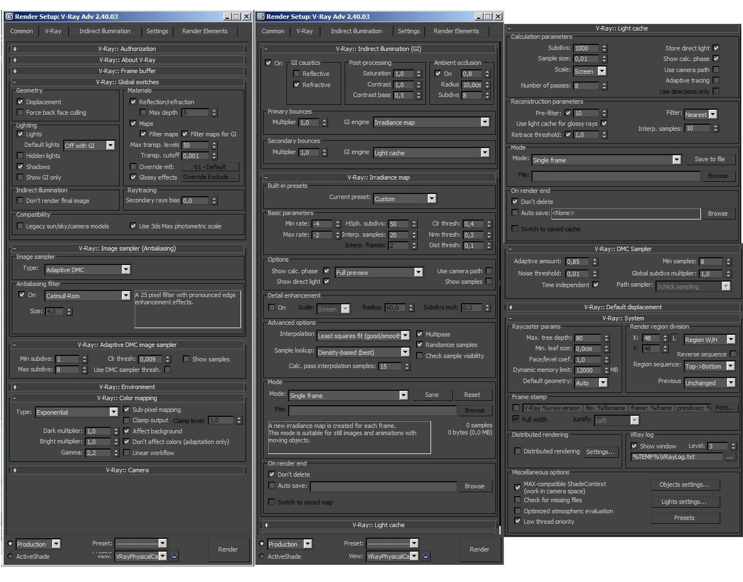Open Common tab in Global switches window
This screenshot has height=582, width=743.
(x=22, y=31)
